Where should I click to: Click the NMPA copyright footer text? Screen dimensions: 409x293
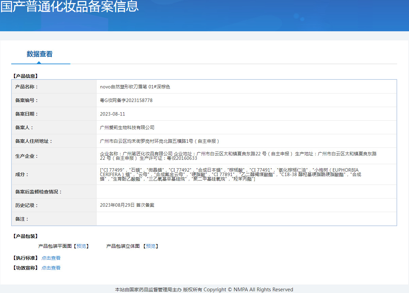(x=204, y=290)
